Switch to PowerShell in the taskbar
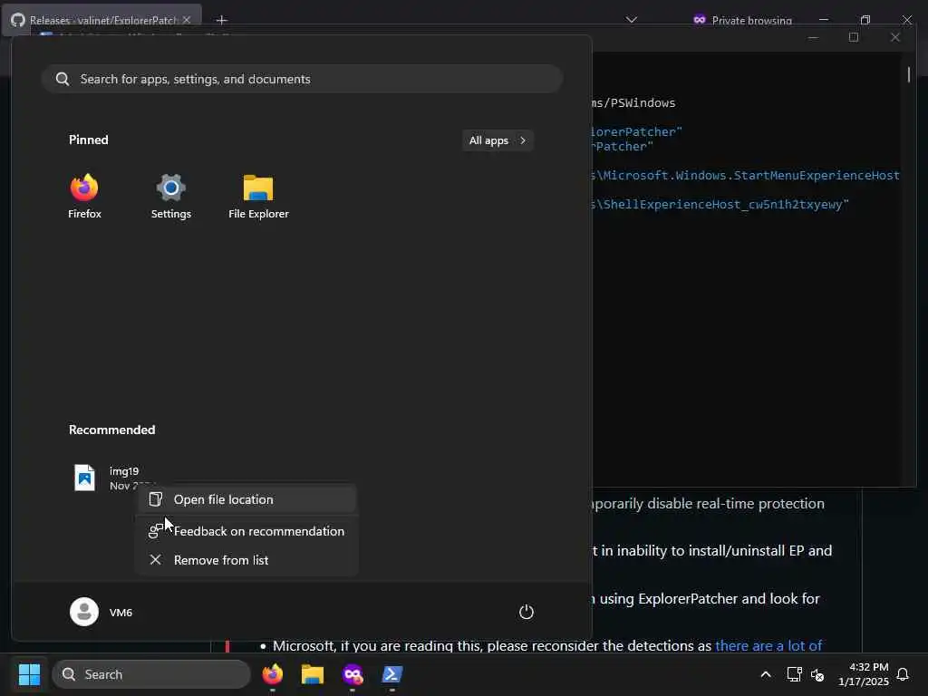The height and width of the screenshot is (696, 928). (x=391, y=674)
